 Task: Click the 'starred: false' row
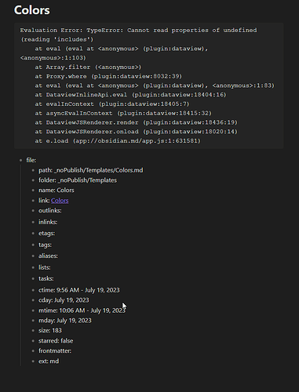click(56, 341)
